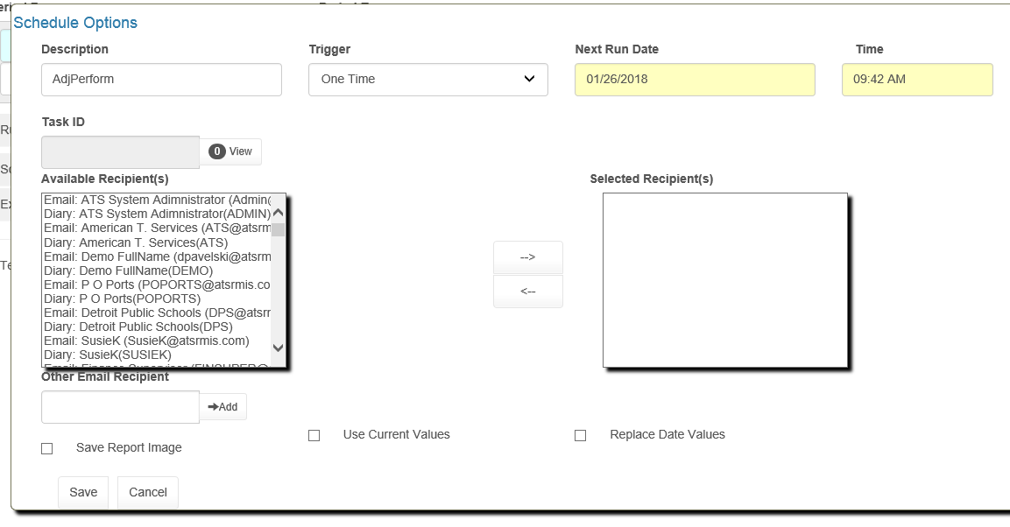
Task: Click the Next Run Date field
Action: [x=694, y=79]
